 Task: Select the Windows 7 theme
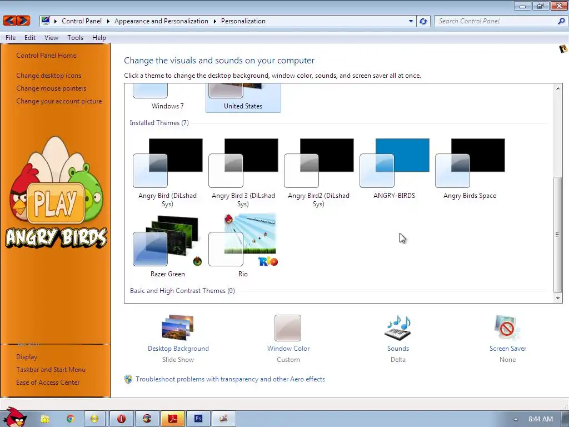(167, 97)
